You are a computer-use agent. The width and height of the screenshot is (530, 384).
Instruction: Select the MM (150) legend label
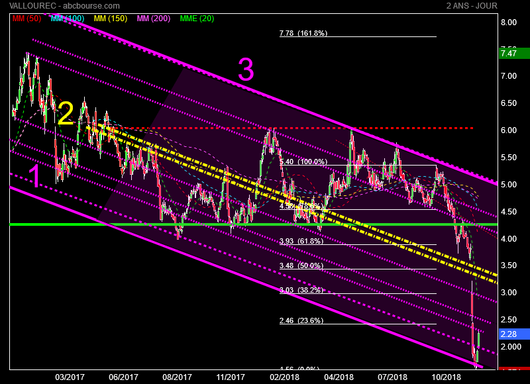tap(111, 19)
